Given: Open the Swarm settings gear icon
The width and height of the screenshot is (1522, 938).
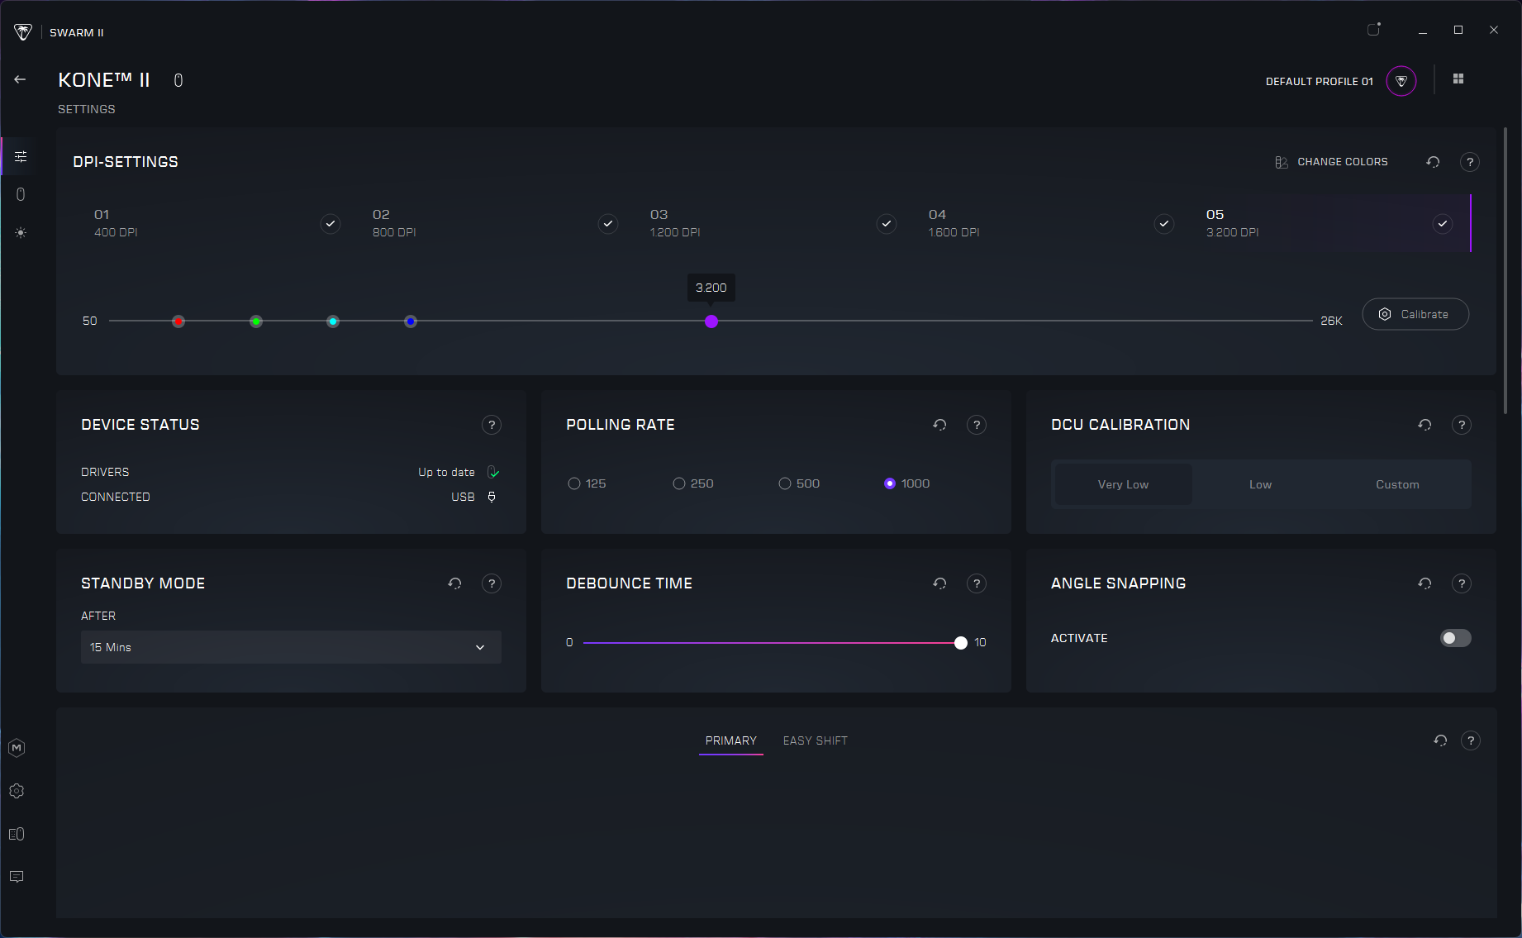Looking at the screenshot, I should pos(17,791).
